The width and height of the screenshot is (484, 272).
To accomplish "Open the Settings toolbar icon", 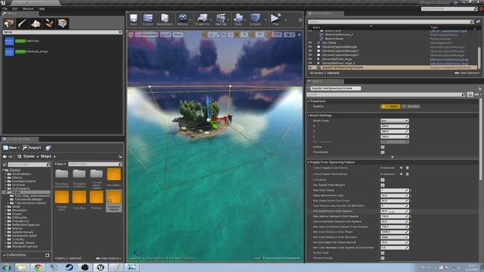I will pyautogui.click(x=183, y=20).
